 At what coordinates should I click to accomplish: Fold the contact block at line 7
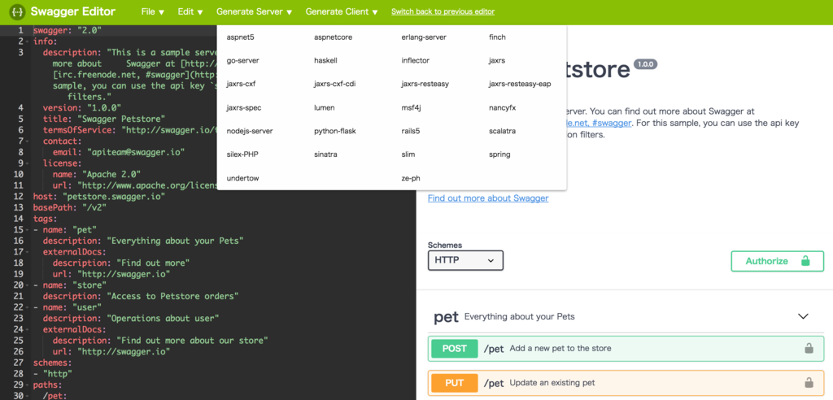(x=27, y=141)
